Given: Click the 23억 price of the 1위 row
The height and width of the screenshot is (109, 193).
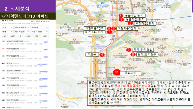Looking at the screenshot, I should (46, 42).
